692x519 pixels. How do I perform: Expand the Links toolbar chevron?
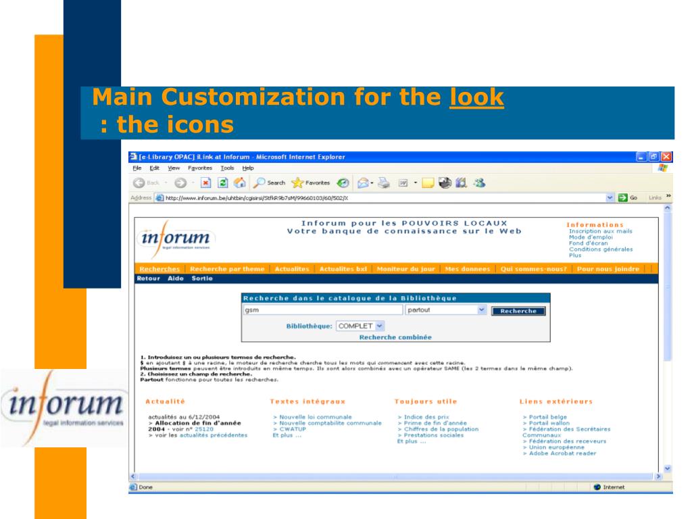668,196
